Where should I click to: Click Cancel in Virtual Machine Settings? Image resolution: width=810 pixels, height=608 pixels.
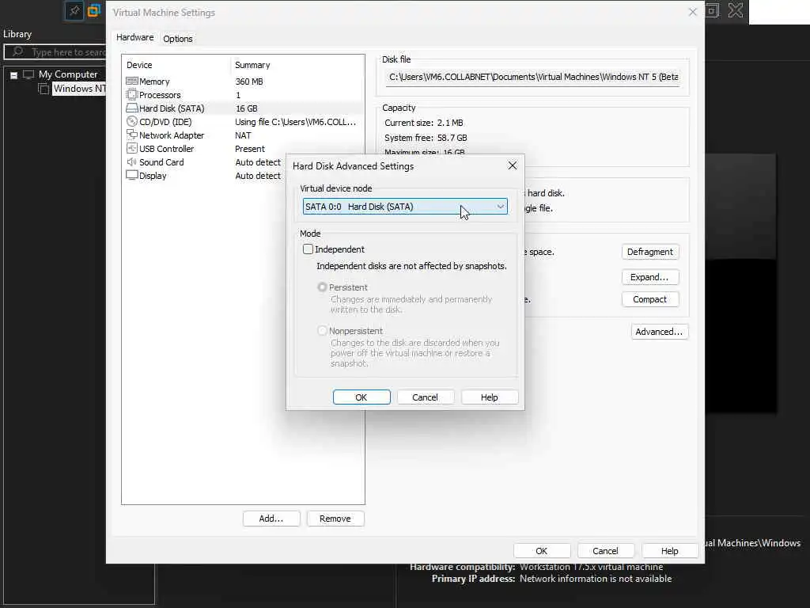point(605,551)
